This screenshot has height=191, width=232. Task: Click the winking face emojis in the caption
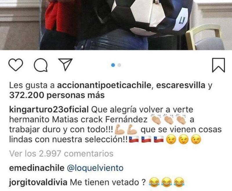point(184,139)
